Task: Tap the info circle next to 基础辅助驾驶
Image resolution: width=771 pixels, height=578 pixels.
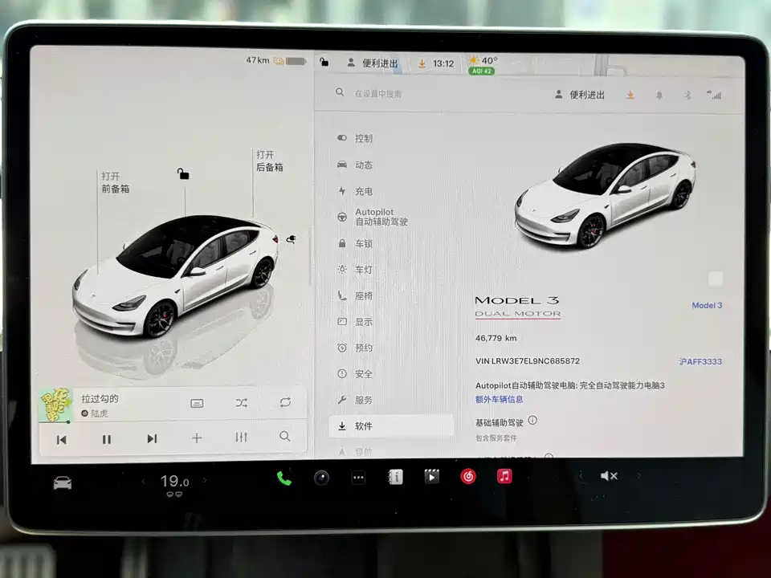Action: tap(532, 419)
